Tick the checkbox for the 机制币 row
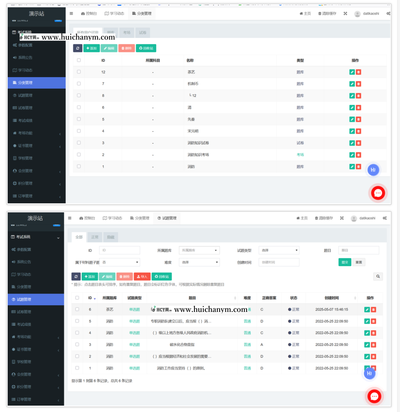Screen dimensions: 400x412 (x=79, y=83)
